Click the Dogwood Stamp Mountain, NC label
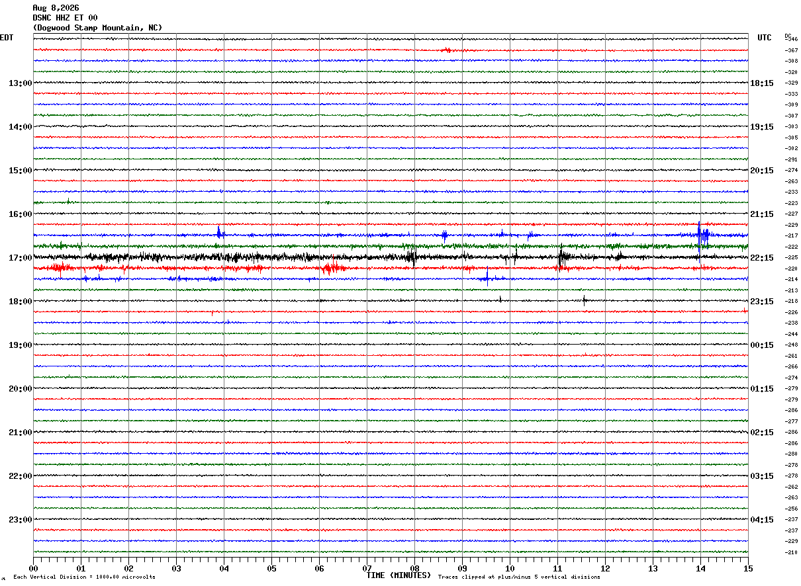Image resolution: width=801 pixels, height=586 pixels. pyautogui.click(x=97, y=28)
